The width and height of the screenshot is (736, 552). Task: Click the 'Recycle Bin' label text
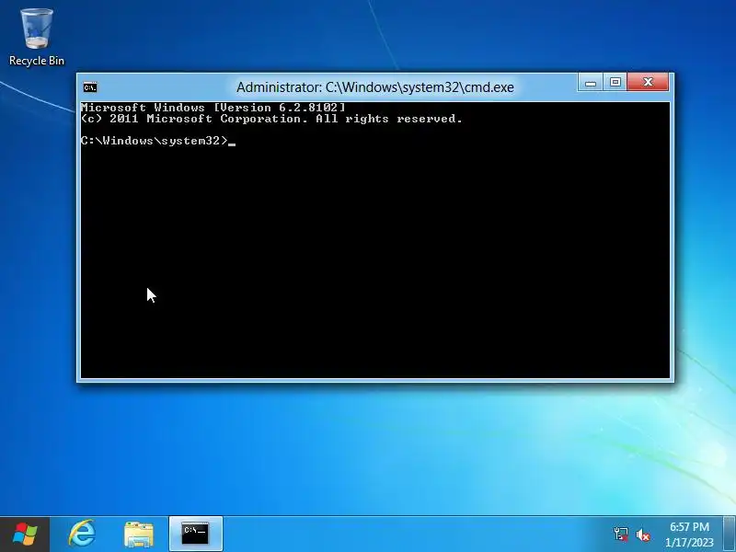[37, 61]
